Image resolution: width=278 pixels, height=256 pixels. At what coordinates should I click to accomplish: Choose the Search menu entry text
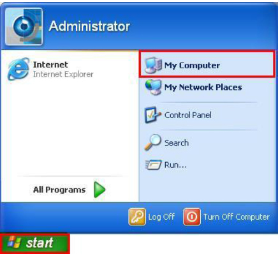pos(177,142)
